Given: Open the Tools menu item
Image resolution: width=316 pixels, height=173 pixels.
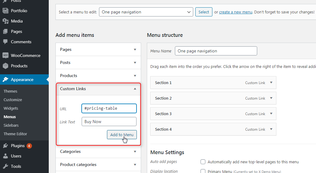Looking at the screenshot, I should [16, 166].
